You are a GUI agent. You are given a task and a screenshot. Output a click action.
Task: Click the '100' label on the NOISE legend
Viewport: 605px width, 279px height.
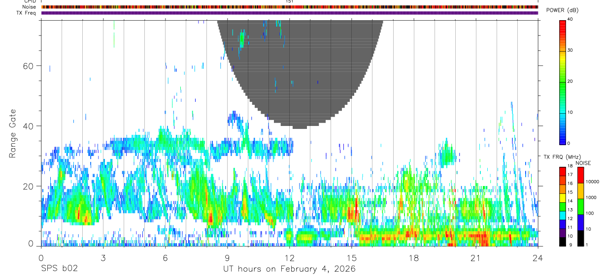pyautogui.click(x=590, y=213)
